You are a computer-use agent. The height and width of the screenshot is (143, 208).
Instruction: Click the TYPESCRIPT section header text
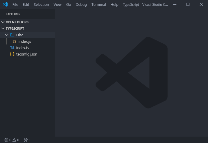[x=15, y=28]
